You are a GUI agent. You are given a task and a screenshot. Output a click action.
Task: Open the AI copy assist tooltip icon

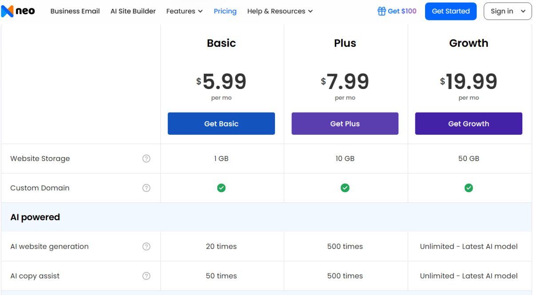click(147, 275)
